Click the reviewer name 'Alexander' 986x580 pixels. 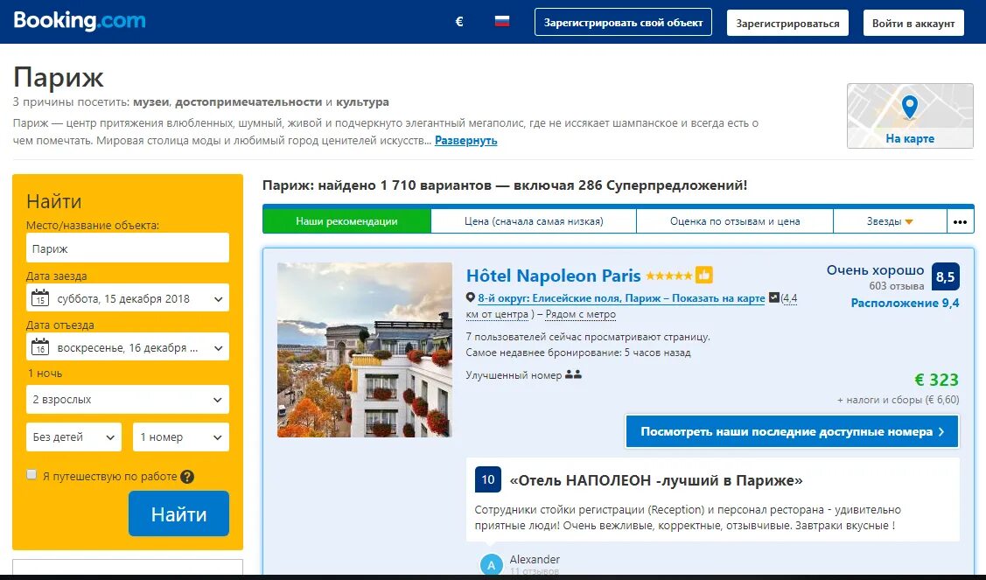(535, 559)
